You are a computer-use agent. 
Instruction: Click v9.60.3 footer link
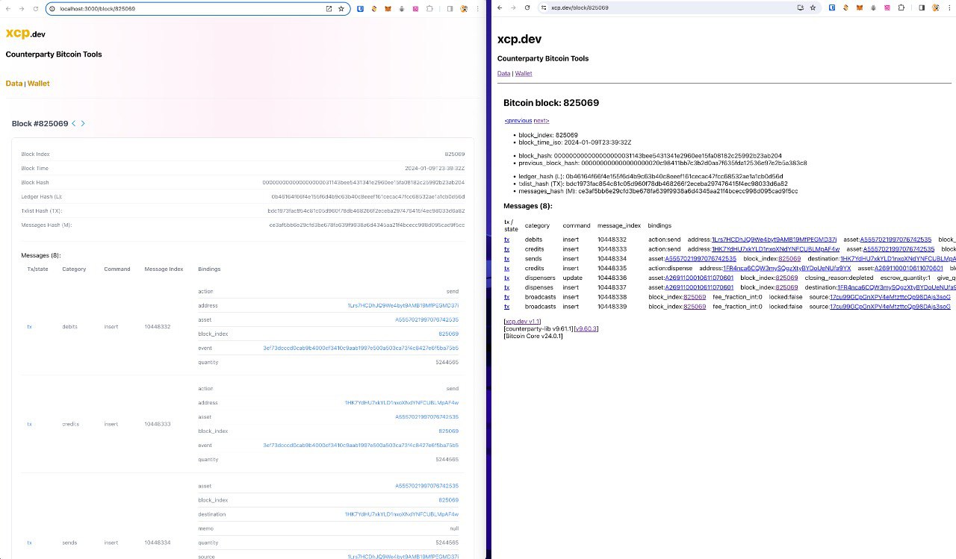586,328
